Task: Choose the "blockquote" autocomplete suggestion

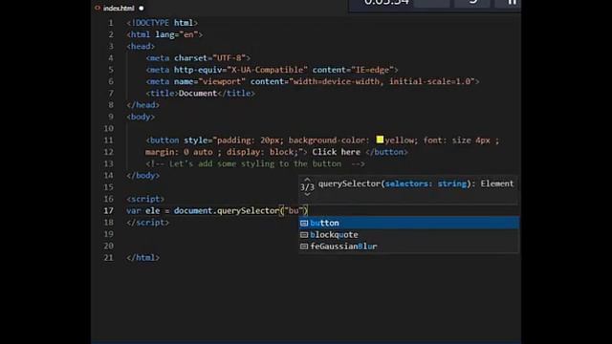Action: (x=408, y=234)
